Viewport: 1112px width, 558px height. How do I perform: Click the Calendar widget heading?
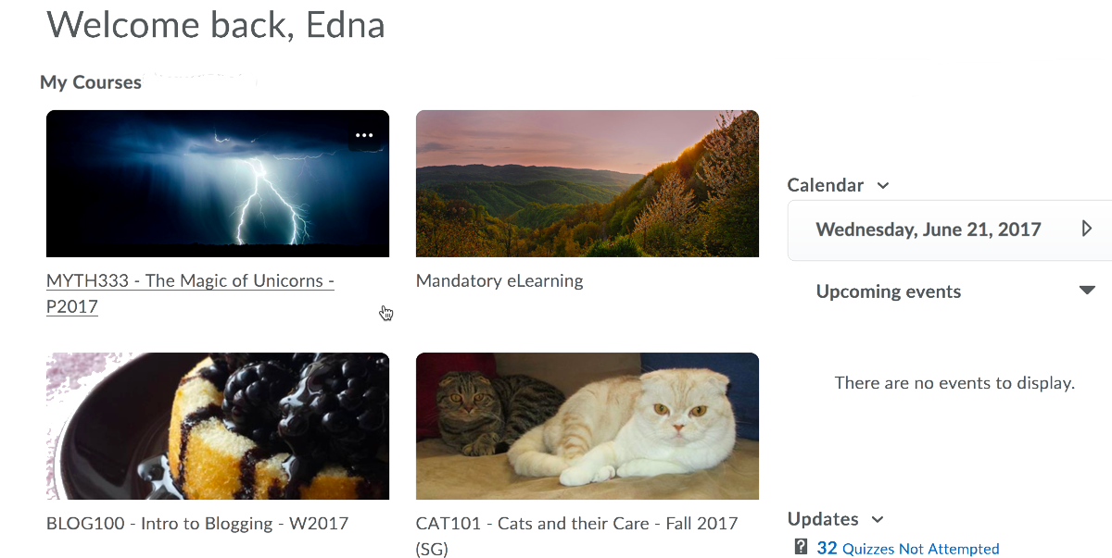click(x=826, y=185)
